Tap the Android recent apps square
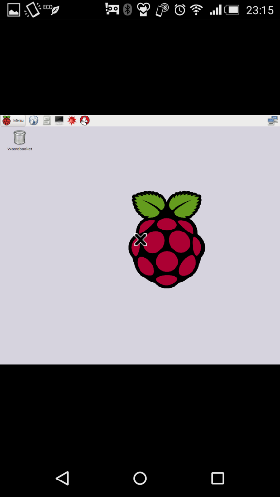This screenshot has height=497, width=280. point(218,478)
